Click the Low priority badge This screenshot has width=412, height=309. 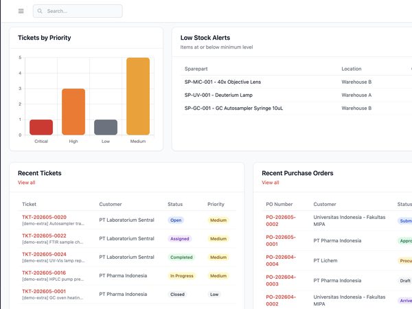click(214, 295)
